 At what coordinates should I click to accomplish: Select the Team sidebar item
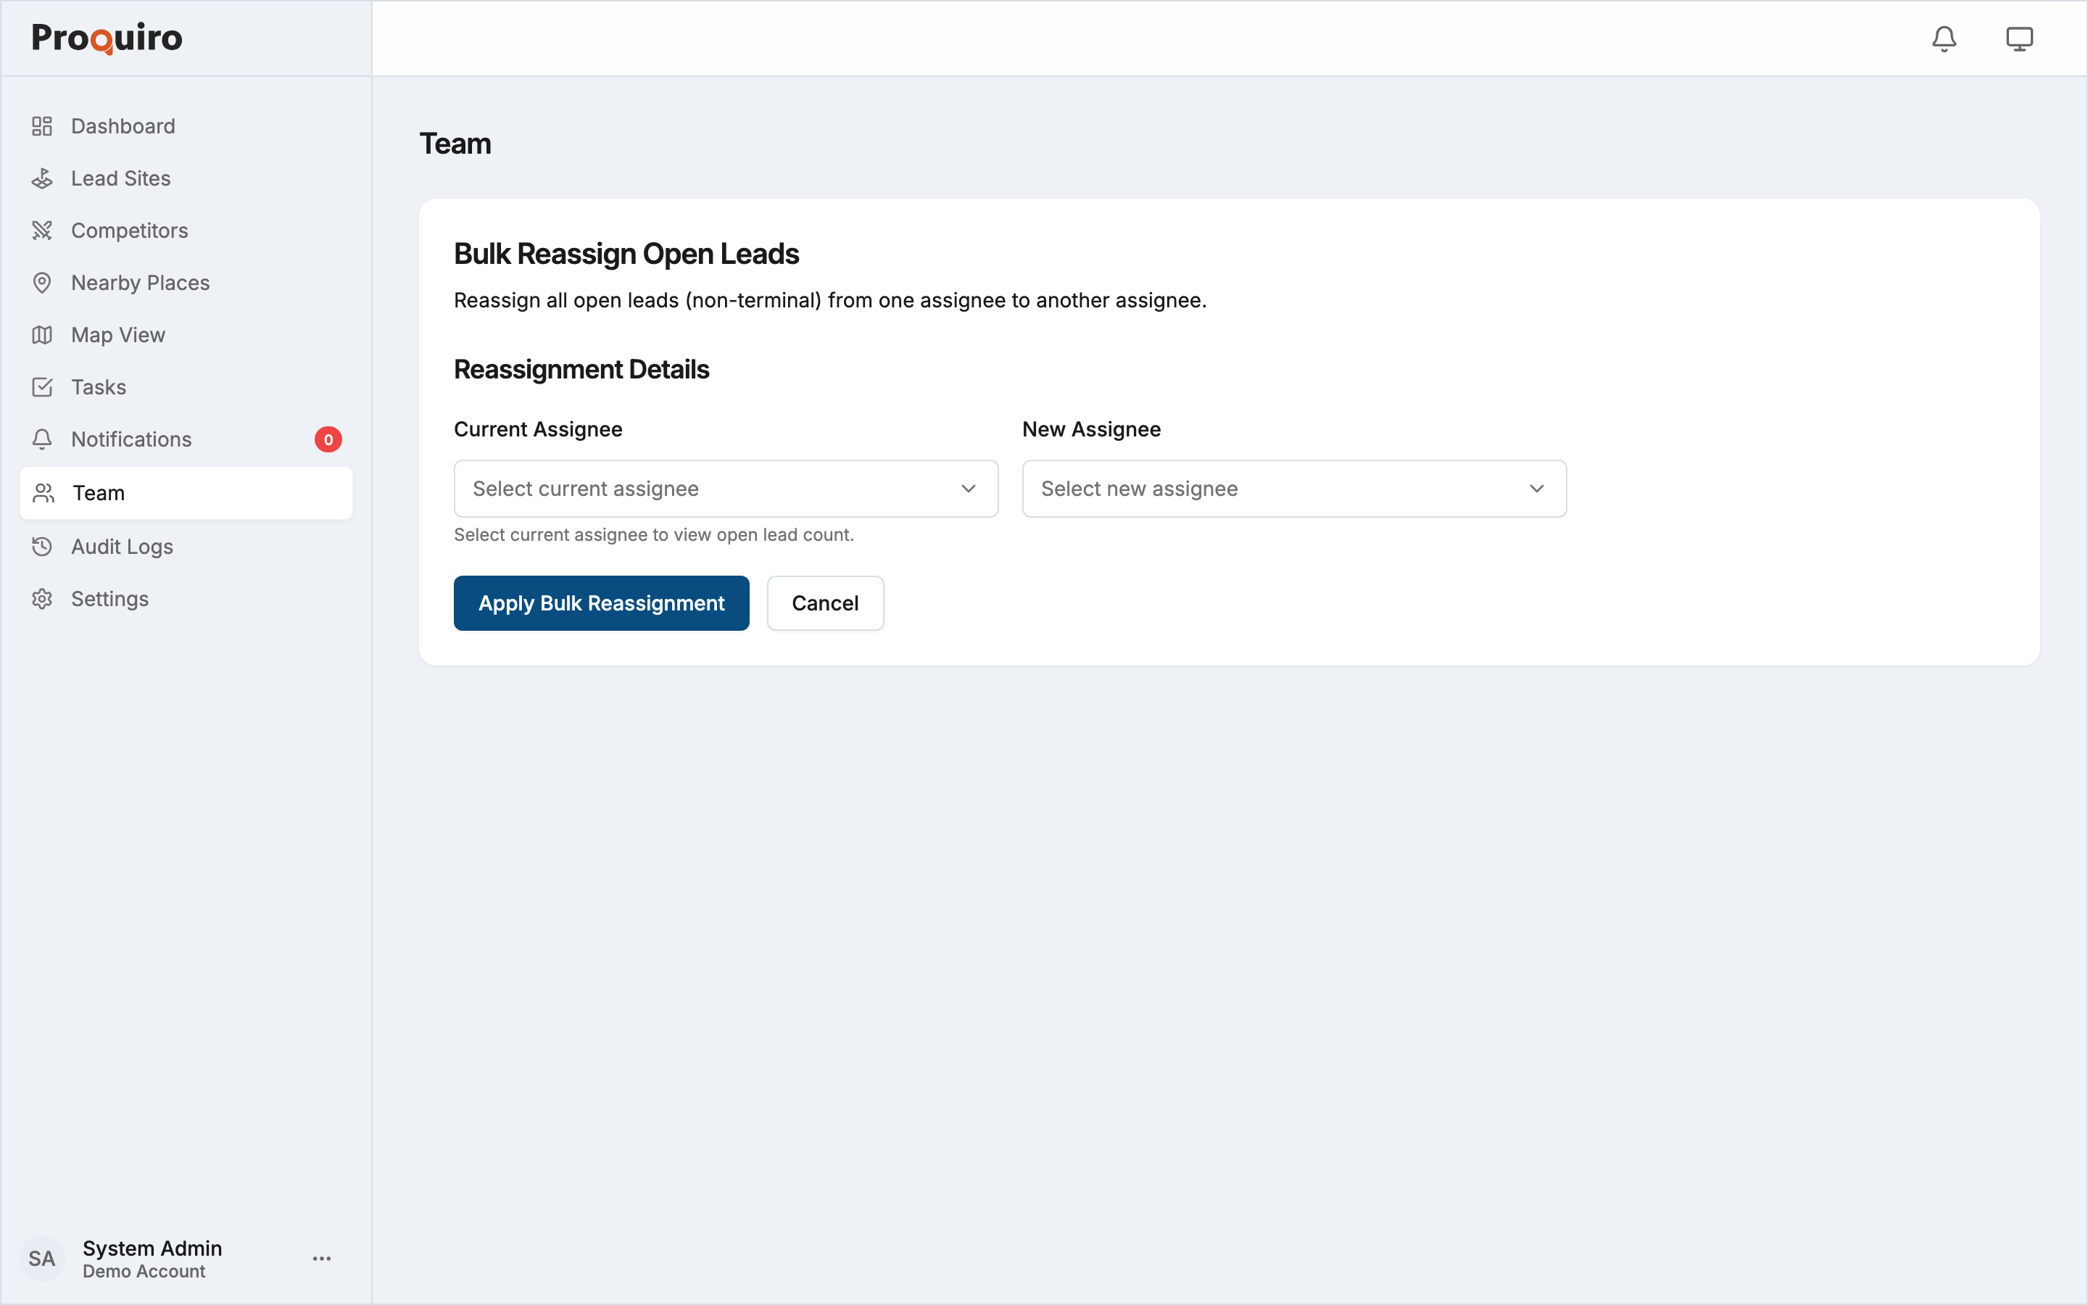point(186,493)
